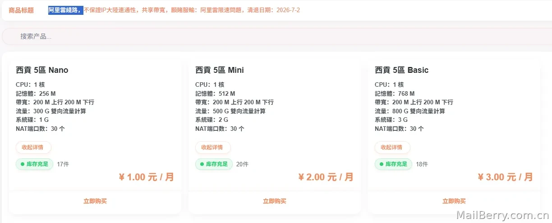Click the 商品标题 label

coord(21,10)
